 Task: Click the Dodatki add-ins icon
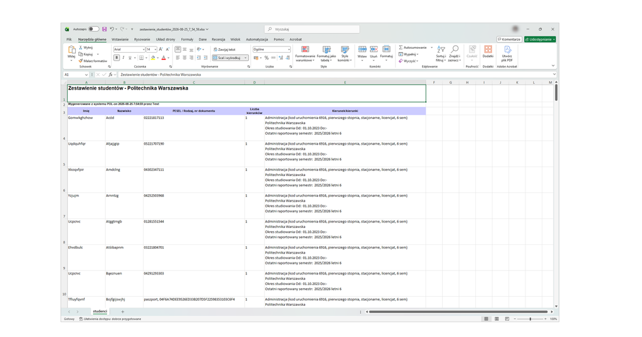click(488, 49)
